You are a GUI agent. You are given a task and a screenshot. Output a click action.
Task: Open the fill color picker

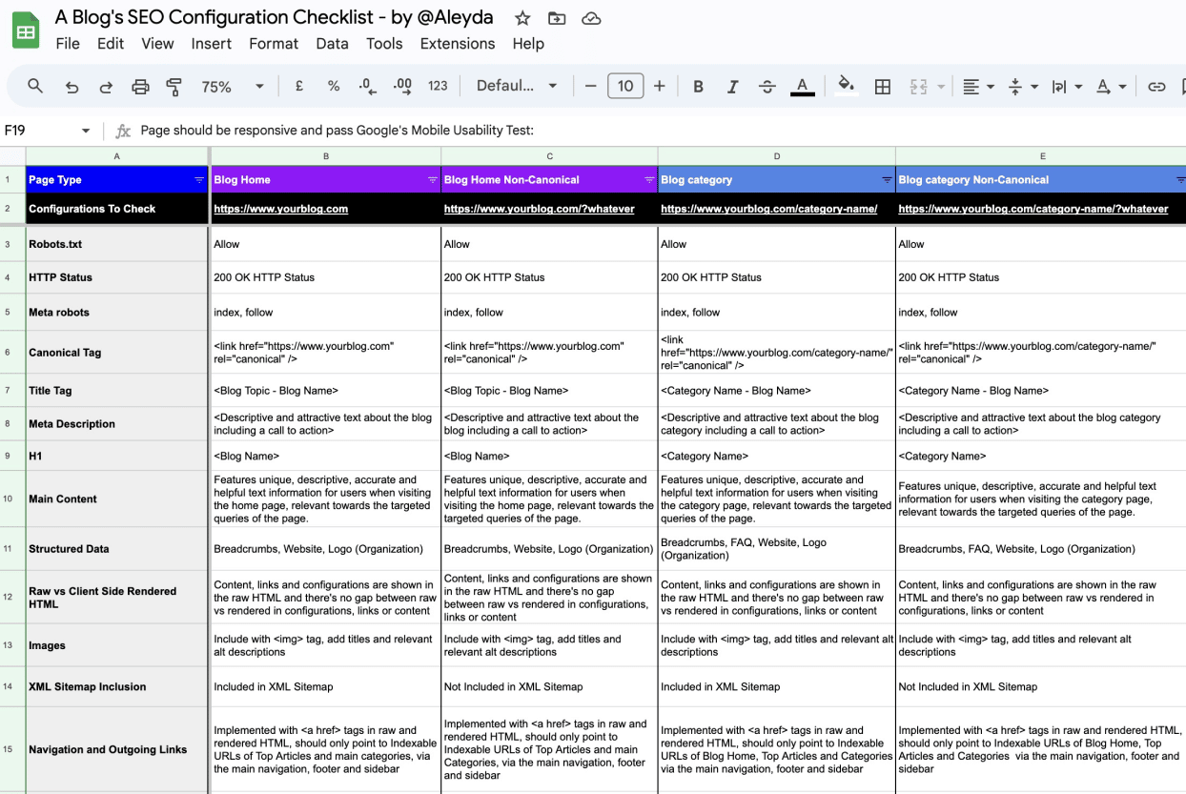coord(846,87)
